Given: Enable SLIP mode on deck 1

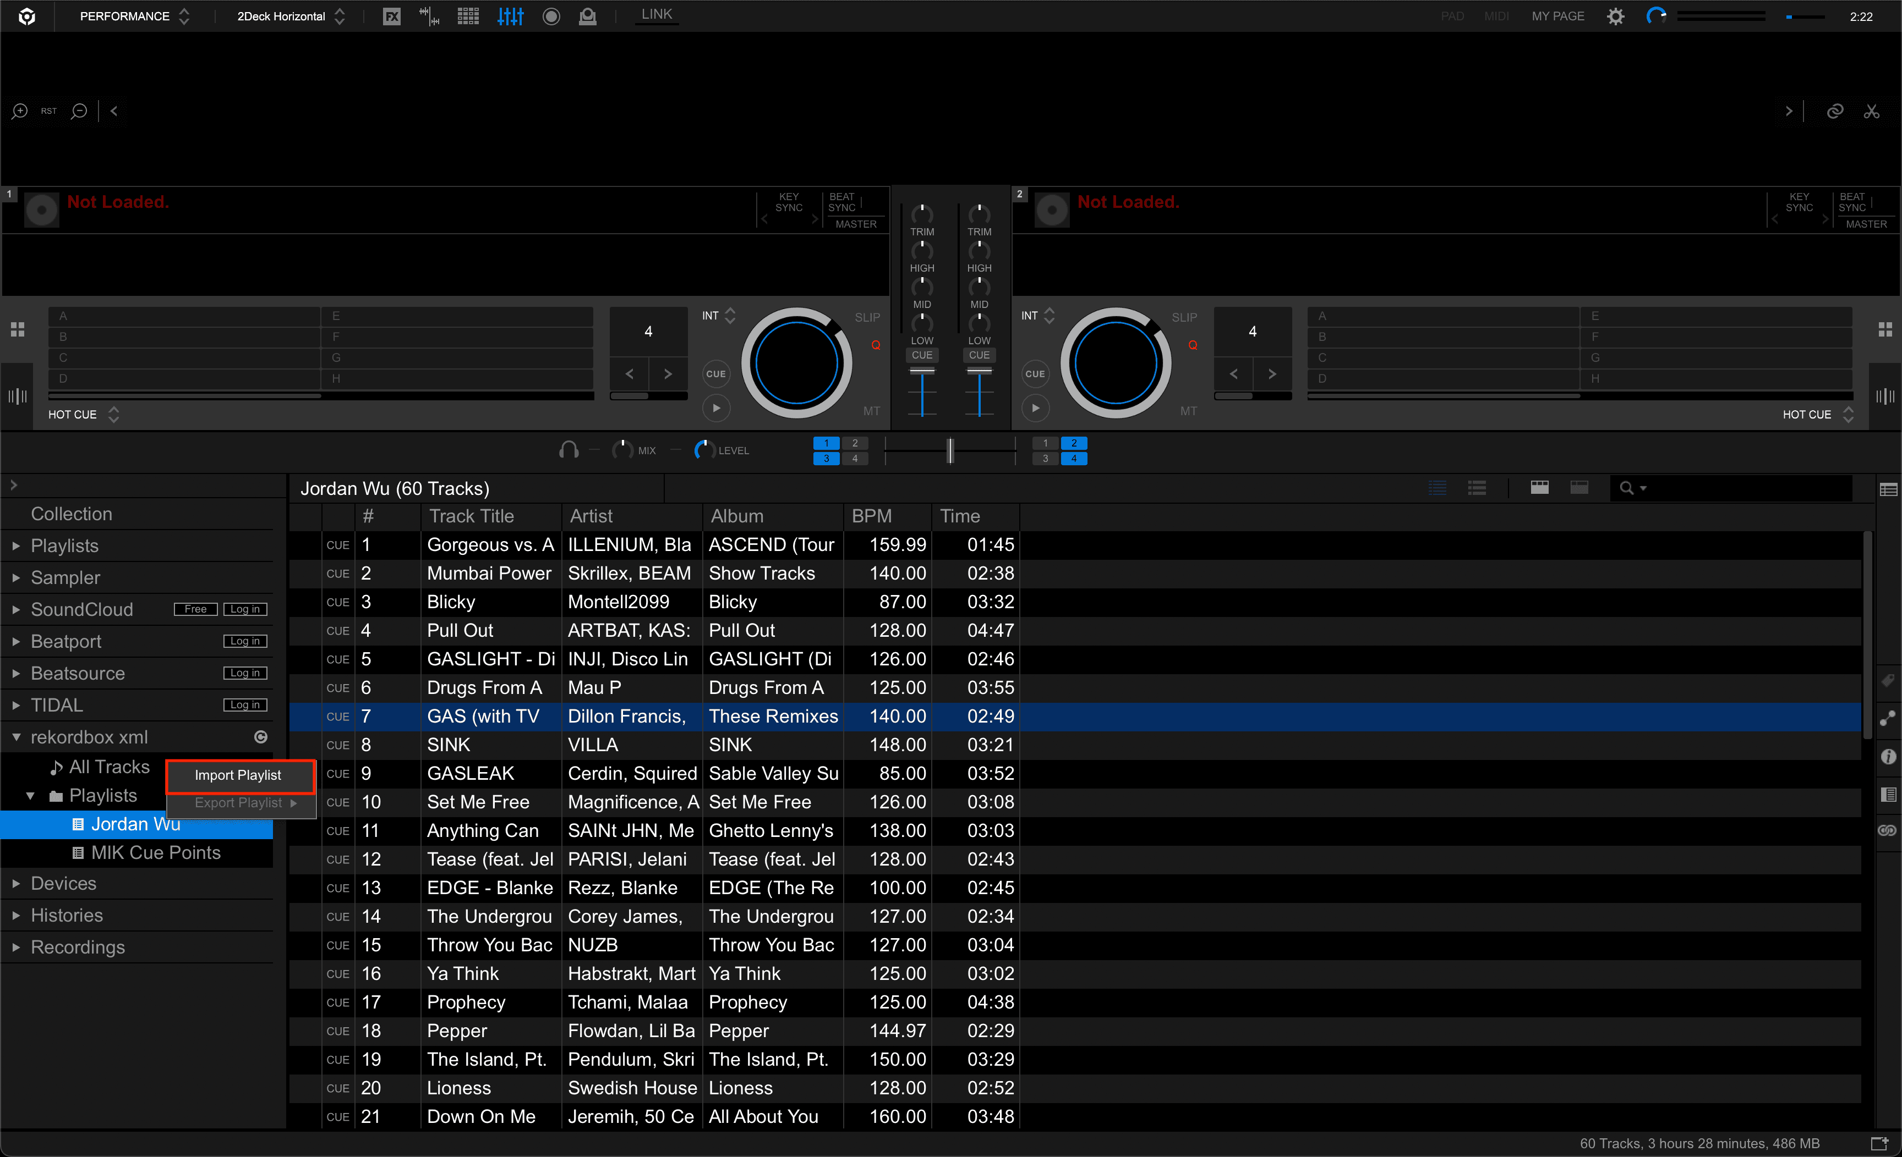Looking at the screenshot, I should [x=867, y=317].
